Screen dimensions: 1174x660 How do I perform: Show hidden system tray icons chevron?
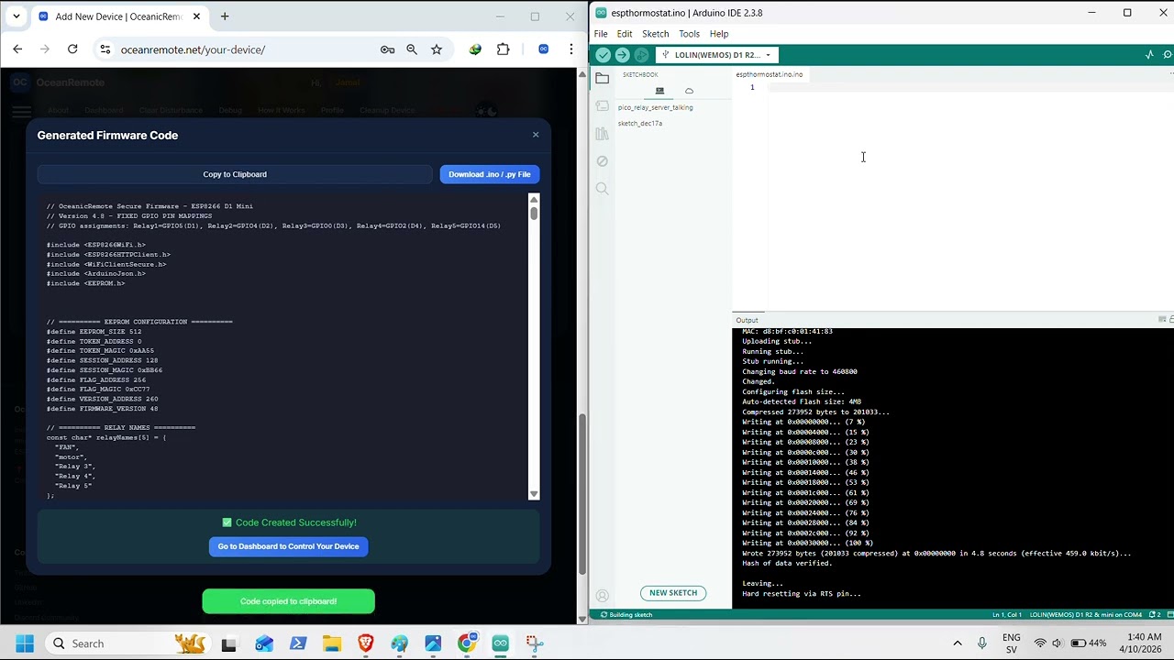(958, 643)
